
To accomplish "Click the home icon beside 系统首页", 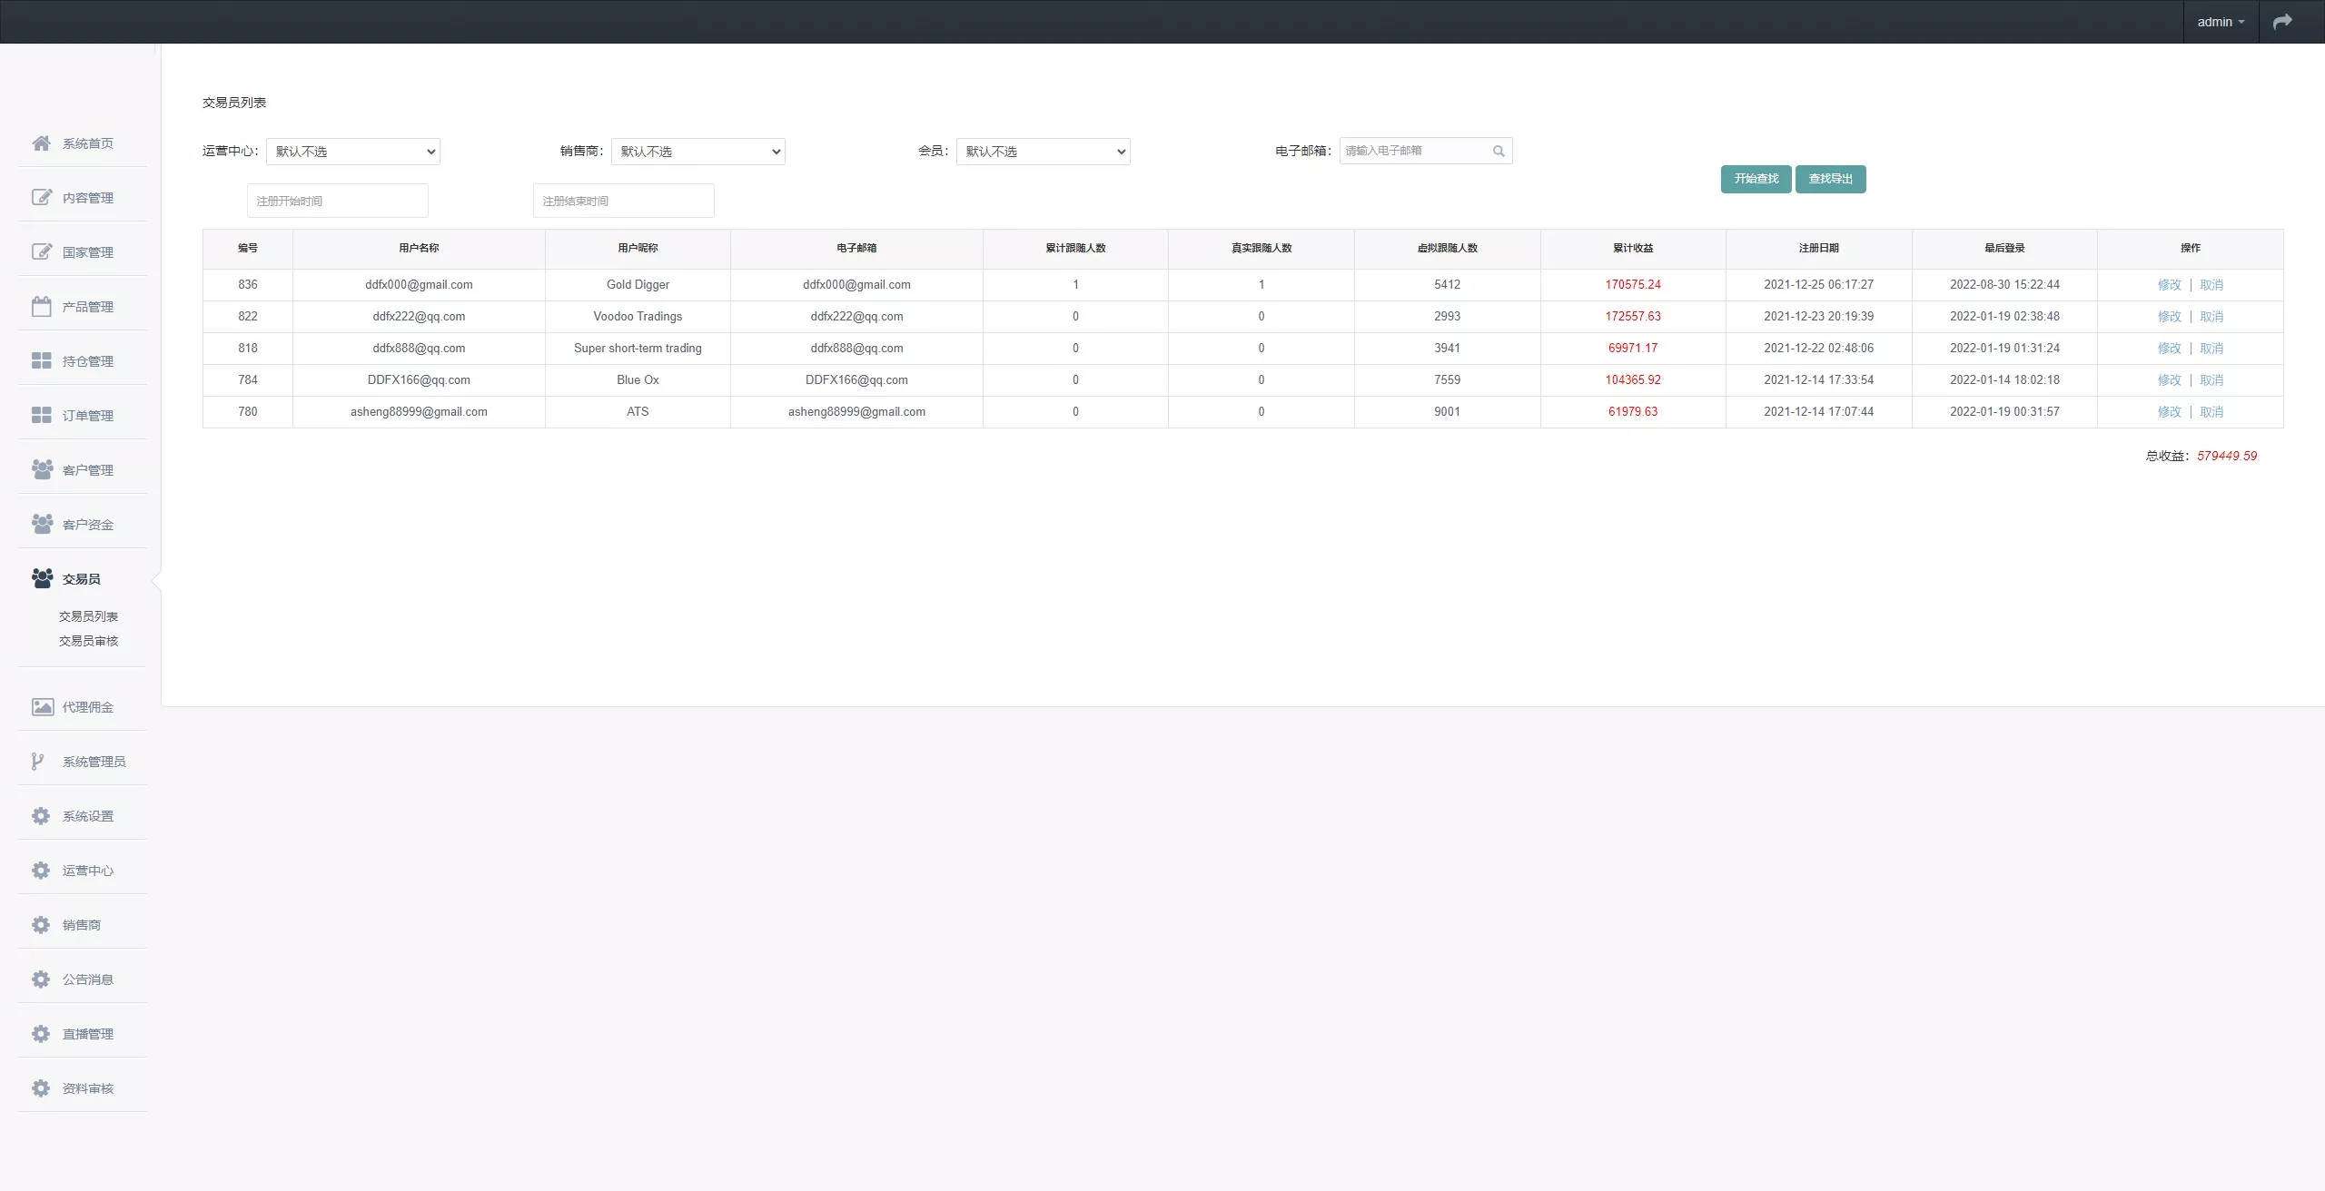I will (x=41, y=143).
